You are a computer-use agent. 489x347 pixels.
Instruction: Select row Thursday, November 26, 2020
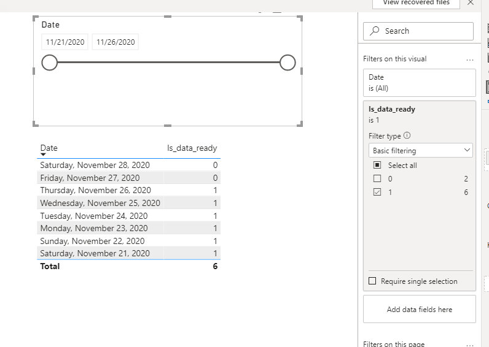[x=128, y=190]
